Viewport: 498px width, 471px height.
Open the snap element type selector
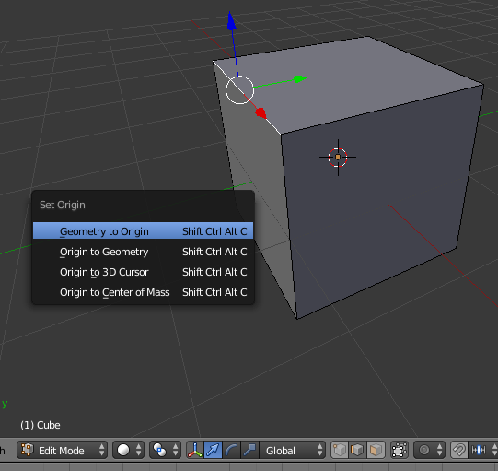point(483,450)
